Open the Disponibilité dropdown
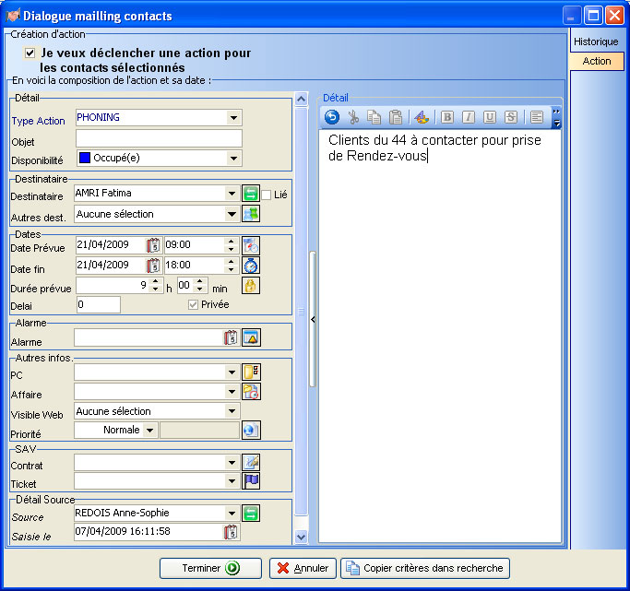This screenshot has height=591, width=630. click(233, 159)
